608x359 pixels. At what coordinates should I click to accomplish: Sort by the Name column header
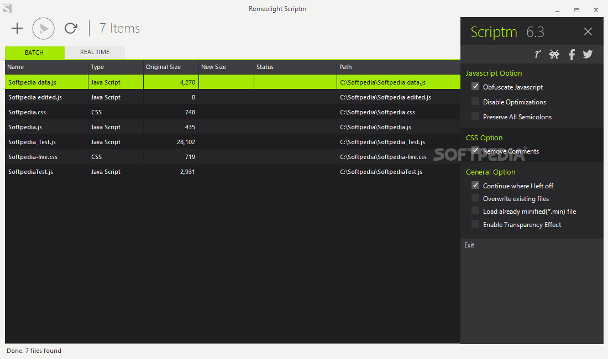coord(46,67)
